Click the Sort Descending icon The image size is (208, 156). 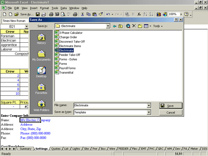point(151,14)
